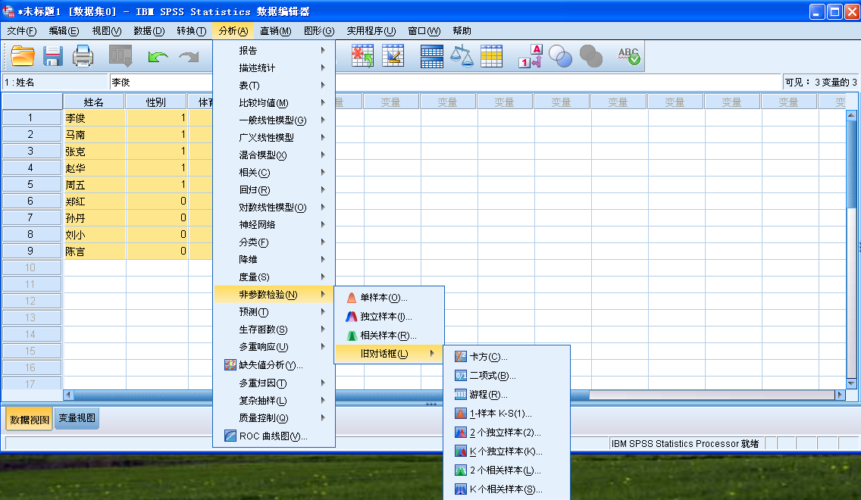This screenshot has height=500, width=861.
Task: Select the 性别 column header
Action: tap(156, 102)
